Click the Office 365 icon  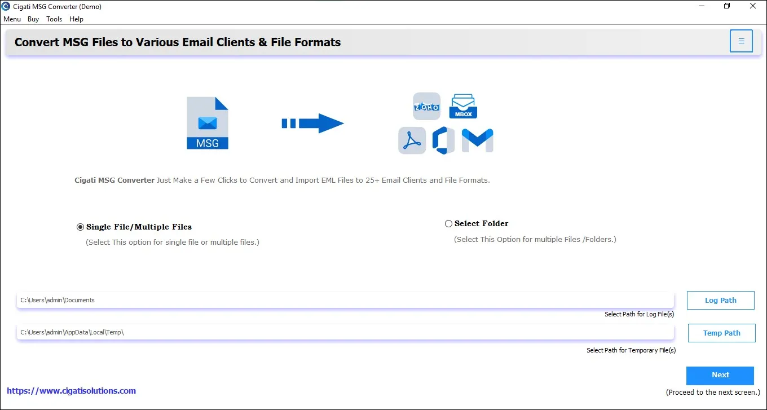tap(443, 140)
